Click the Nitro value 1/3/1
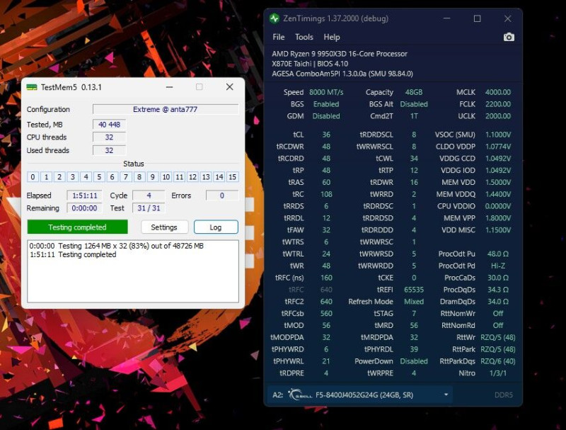 [498, 373]
